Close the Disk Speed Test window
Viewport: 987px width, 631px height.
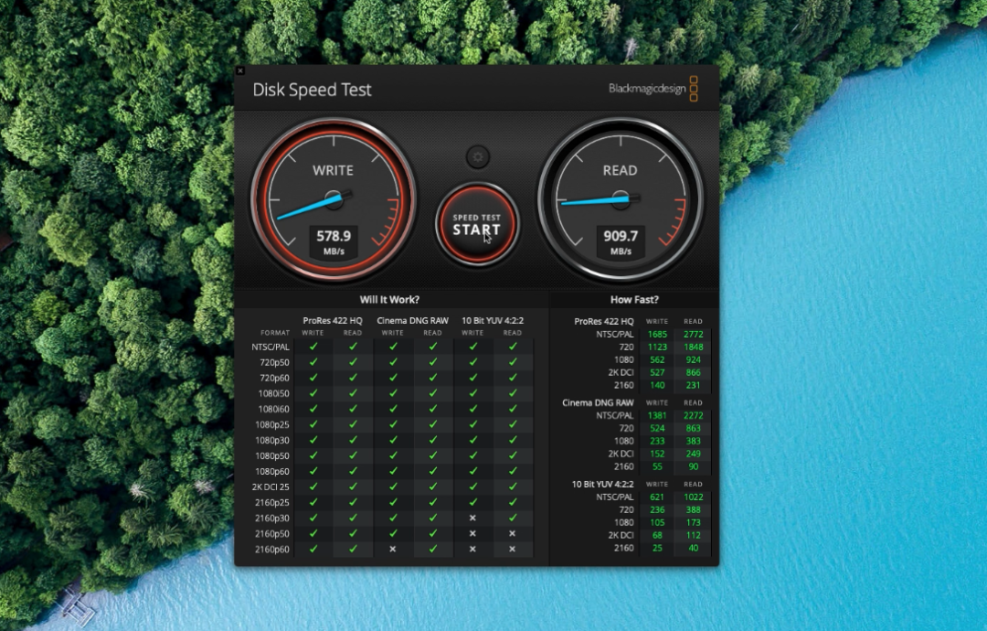click(x=239, y=70)
